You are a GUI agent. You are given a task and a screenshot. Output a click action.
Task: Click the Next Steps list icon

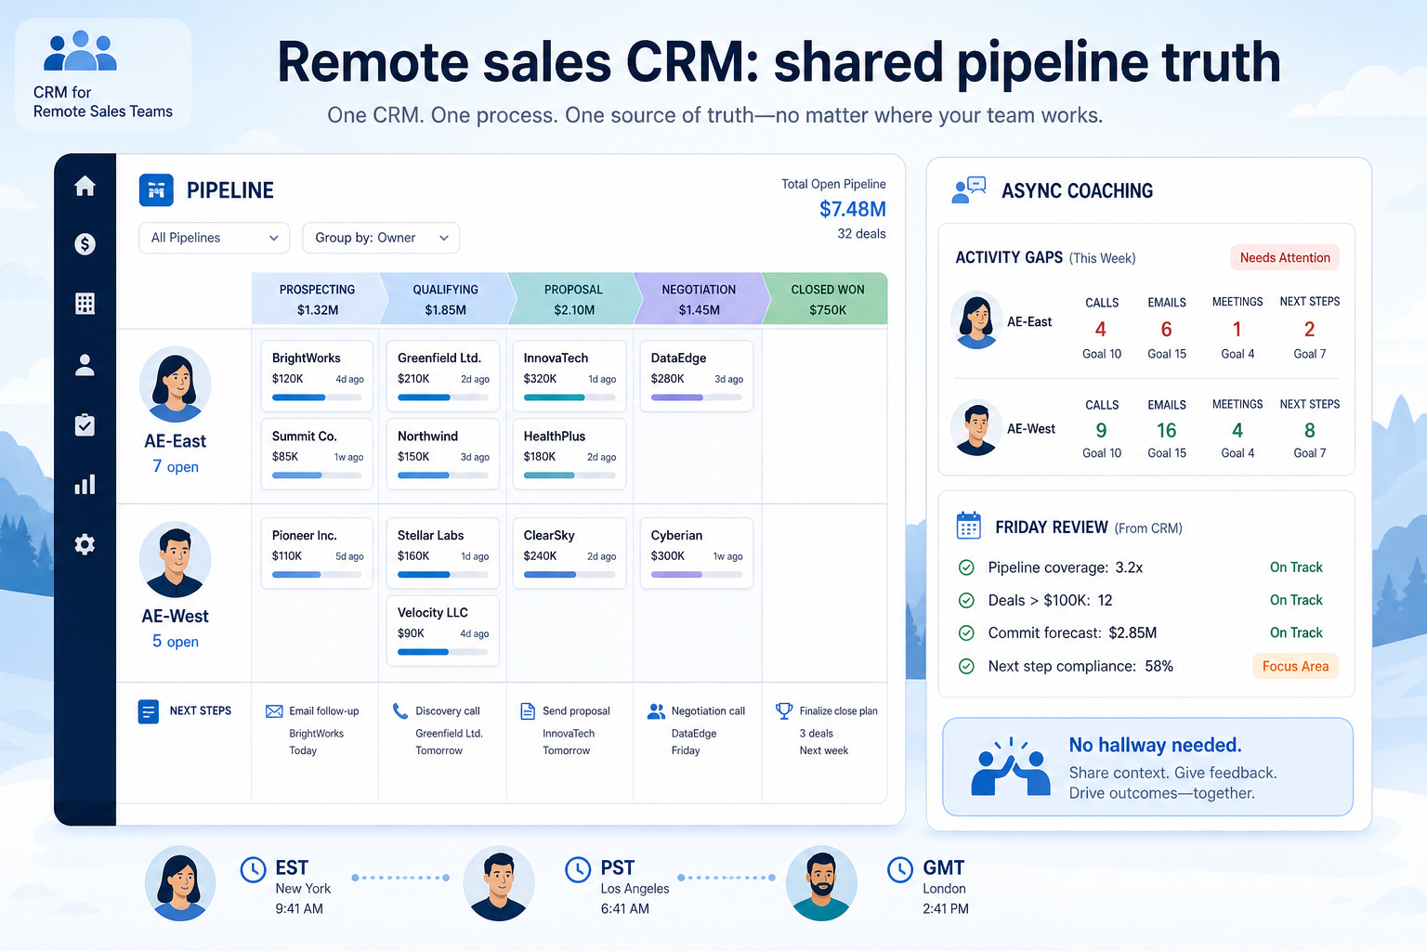pos(149,711)
